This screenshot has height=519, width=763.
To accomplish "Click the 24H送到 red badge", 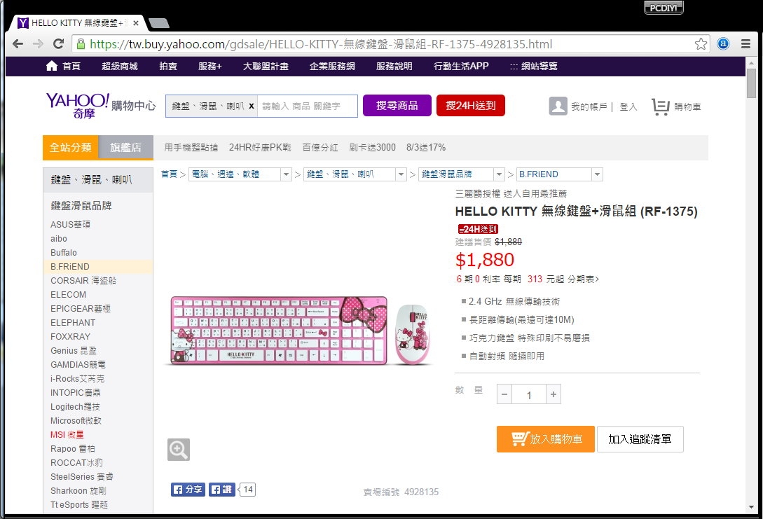I will coord(478,229).
